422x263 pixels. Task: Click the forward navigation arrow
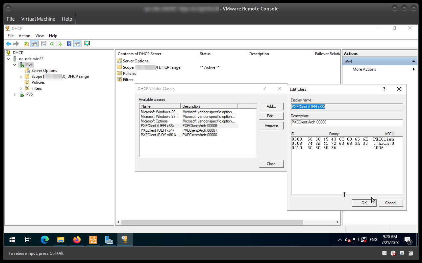[16, 43]
